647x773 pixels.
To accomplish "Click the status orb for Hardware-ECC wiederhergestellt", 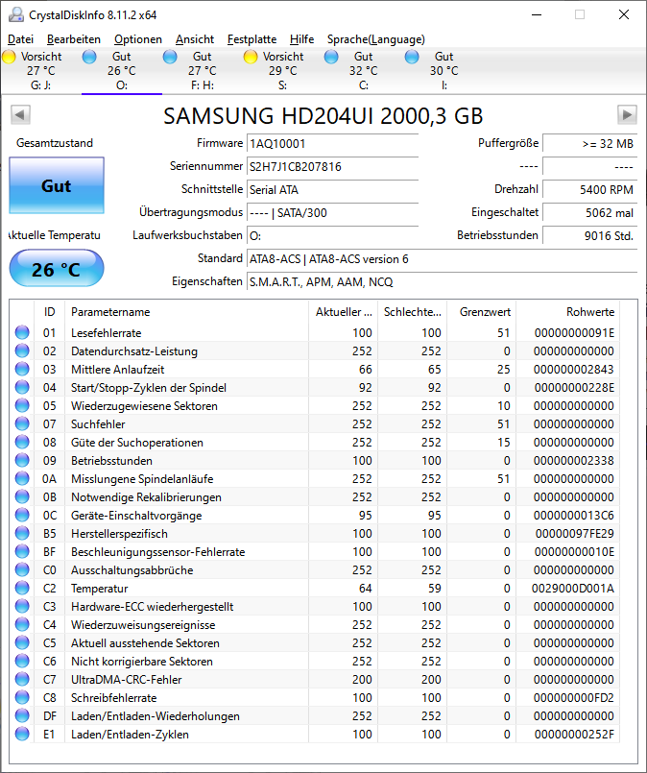I will pos(22,606).
